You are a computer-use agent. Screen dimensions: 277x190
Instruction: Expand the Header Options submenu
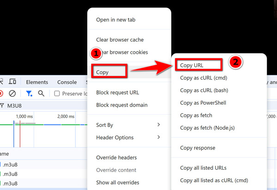point(128,137)
